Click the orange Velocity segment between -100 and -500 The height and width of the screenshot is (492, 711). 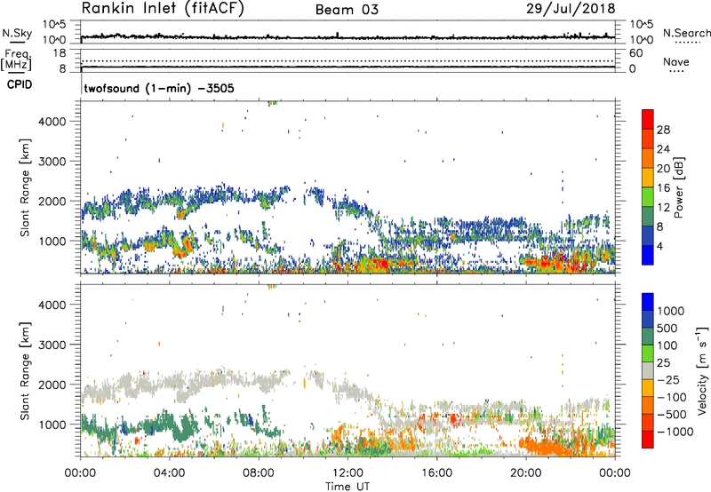(648, 405)
